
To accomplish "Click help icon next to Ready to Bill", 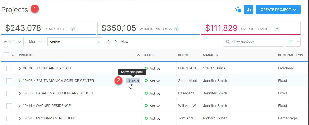I will tap(73, 29).
